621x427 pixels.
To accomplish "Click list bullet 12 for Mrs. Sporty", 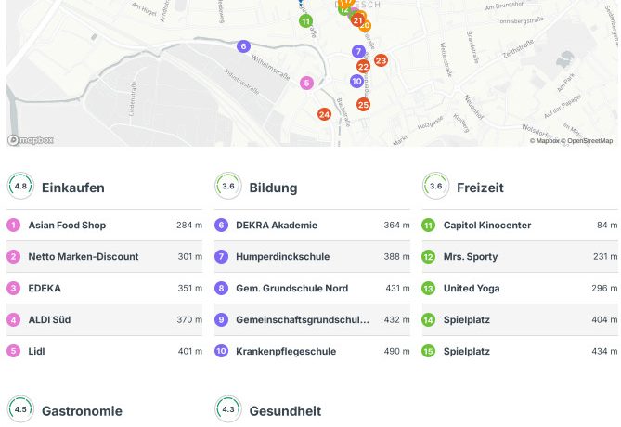I will point(429,257).
